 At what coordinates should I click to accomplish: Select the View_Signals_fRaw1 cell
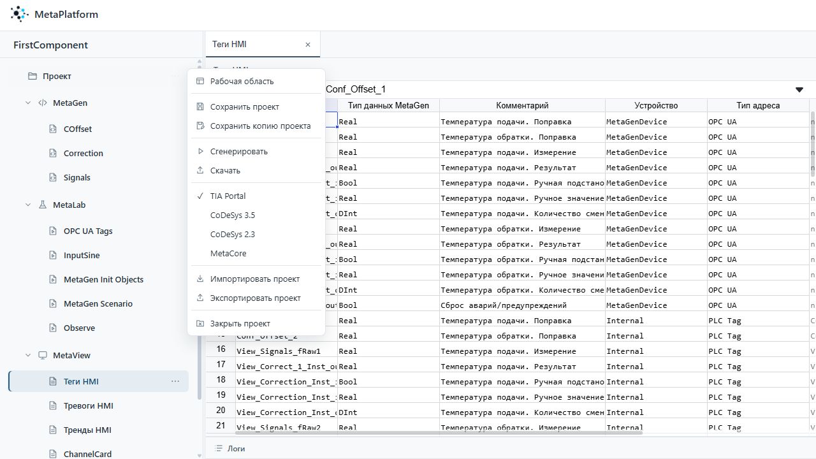(286, 351)
